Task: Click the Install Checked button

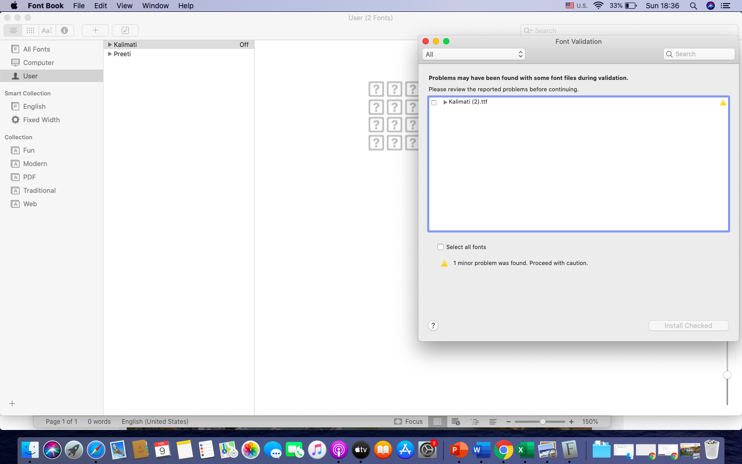Action: pos(688,326)
